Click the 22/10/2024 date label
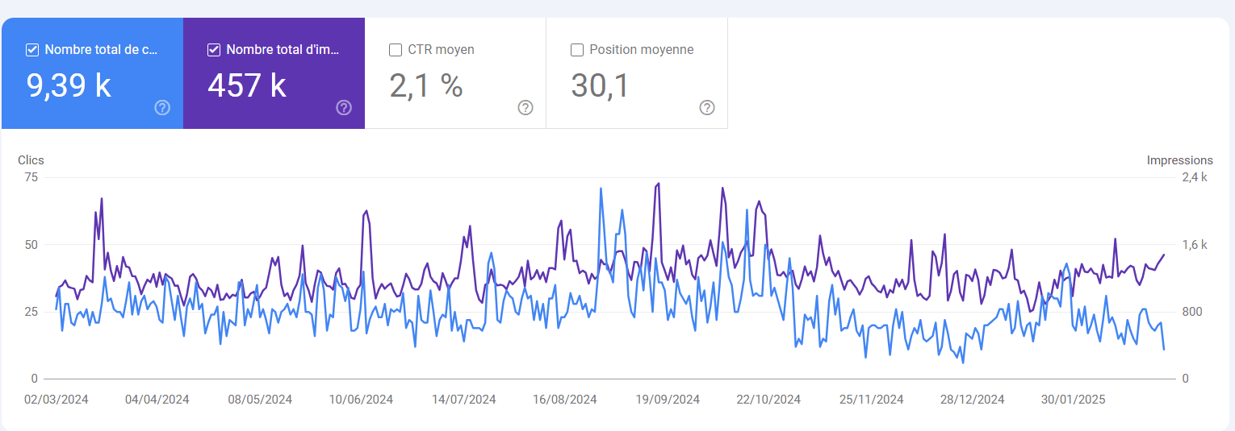The height and width of the screenshot is (431, 1235). tap(768, 400)
